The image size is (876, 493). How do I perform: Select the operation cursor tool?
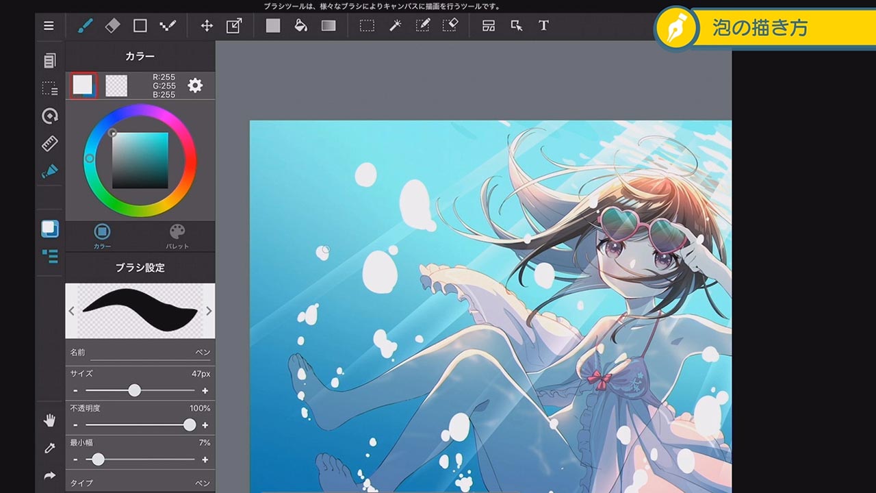pyautogui.click(x=516, y=26)
